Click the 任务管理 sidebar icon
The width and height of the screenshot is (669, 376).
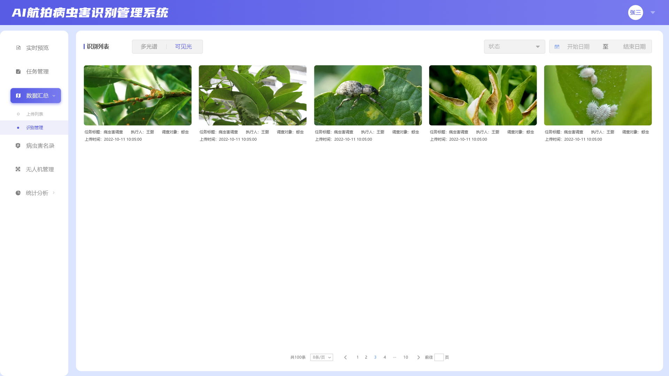(18, 71)
